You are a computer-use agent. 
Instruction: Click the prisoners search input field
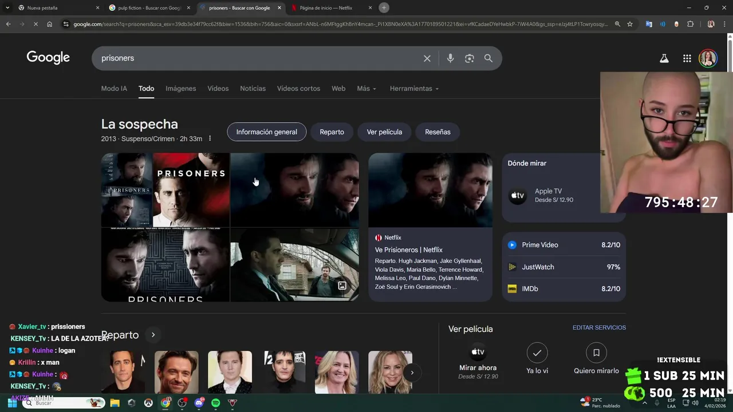(x=258, y=58)
